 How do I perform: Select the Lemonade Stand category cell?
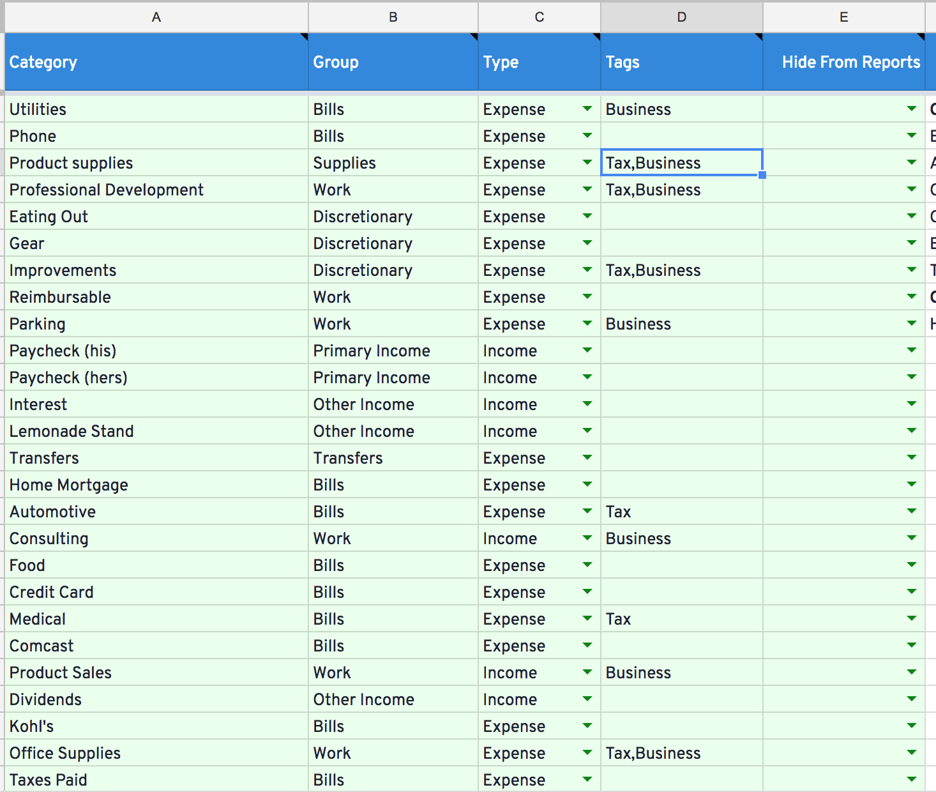click(x=156, y=431)
